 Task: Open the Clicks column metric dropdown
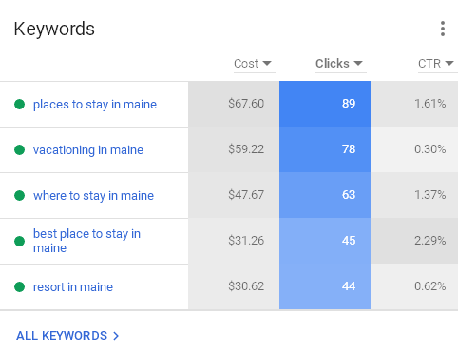(x=340, y=64)
